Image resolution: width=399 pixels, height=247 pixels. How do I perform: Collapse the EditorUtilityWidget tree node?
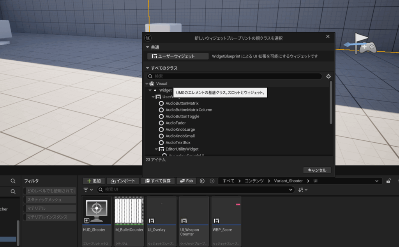click(x=156, y=149)
